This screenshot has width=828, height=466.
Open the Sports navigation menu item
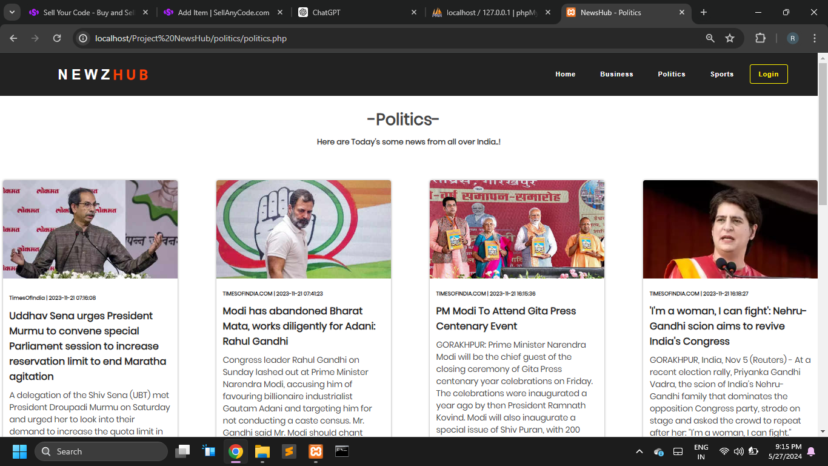pyautogui.click(x=722, y=74)
